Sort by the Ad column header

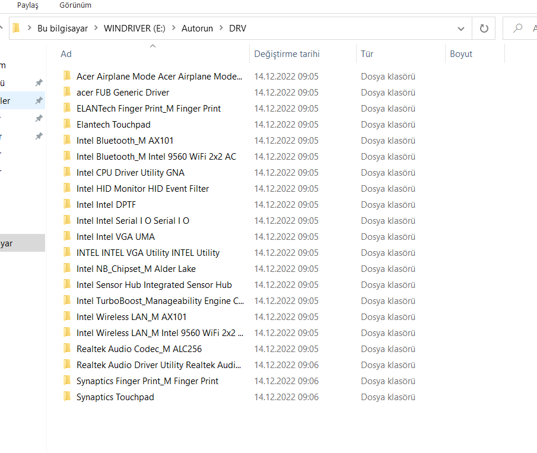click(x=66, y=54)
